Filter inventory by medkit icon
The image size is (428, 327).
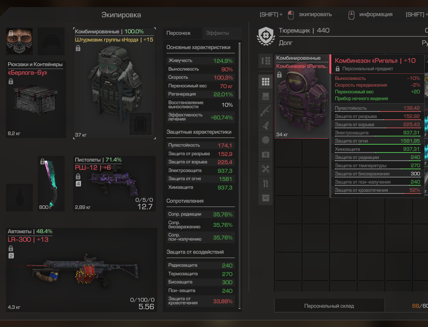tap(266, 154)
